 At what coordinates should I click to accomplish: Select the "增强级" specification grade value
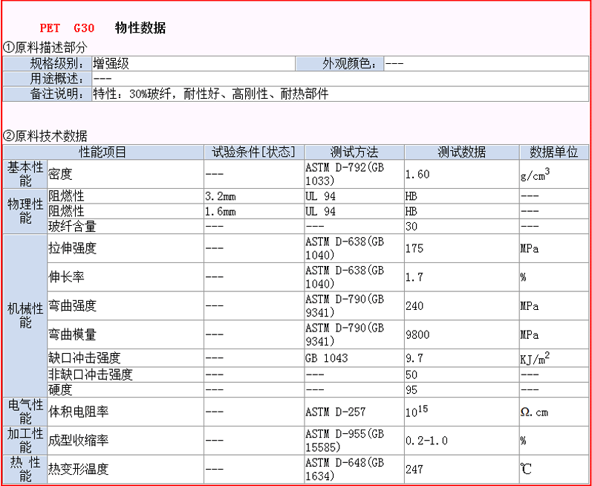point(111,64)
